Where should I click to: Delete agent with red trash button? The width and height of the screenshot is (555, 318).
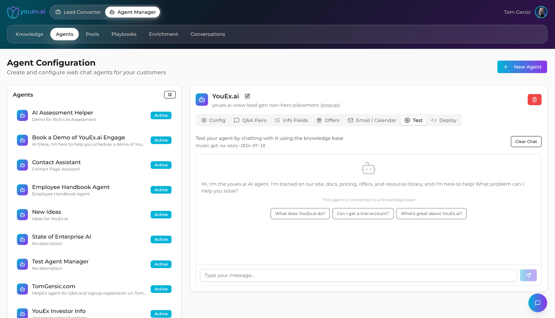(x=534, y=100)
